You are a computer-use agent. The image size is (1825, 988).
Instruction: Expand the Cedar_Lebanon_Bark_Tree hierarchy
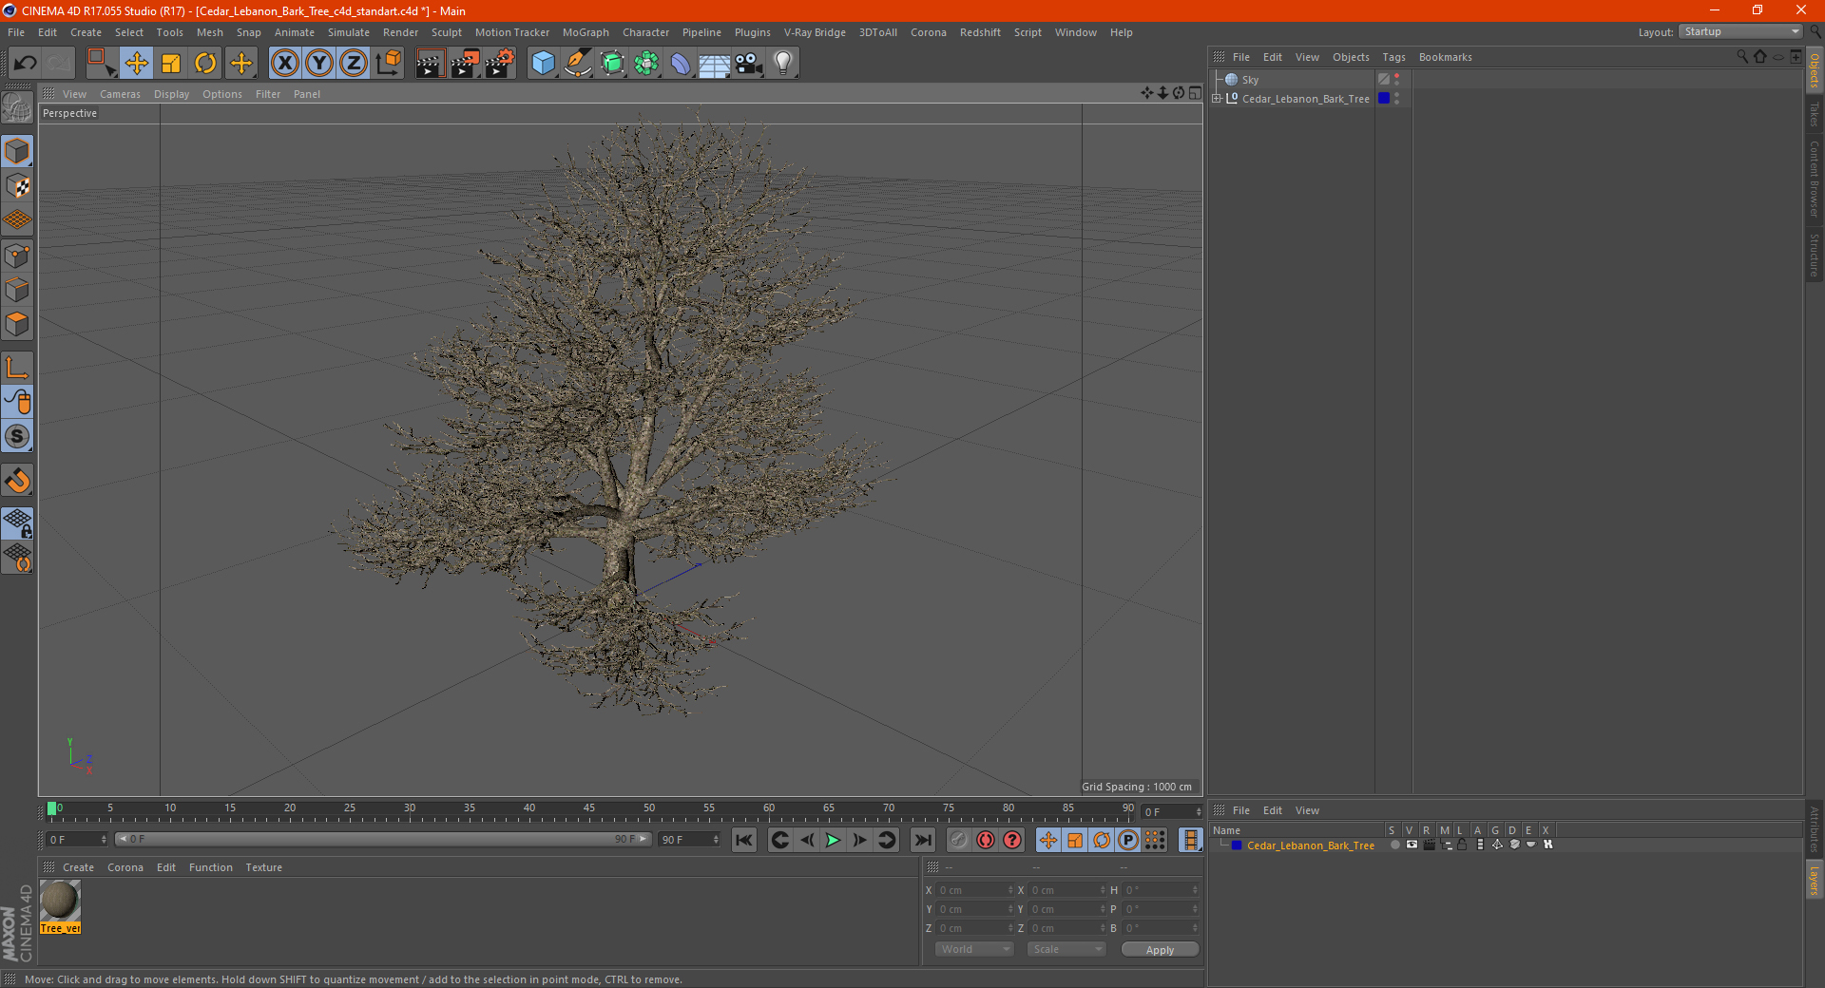(x=1217, y=99)
